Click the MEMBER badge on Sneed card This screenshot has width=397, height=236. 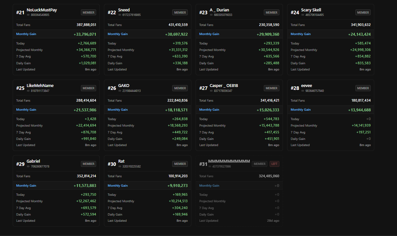click(180, 12)
